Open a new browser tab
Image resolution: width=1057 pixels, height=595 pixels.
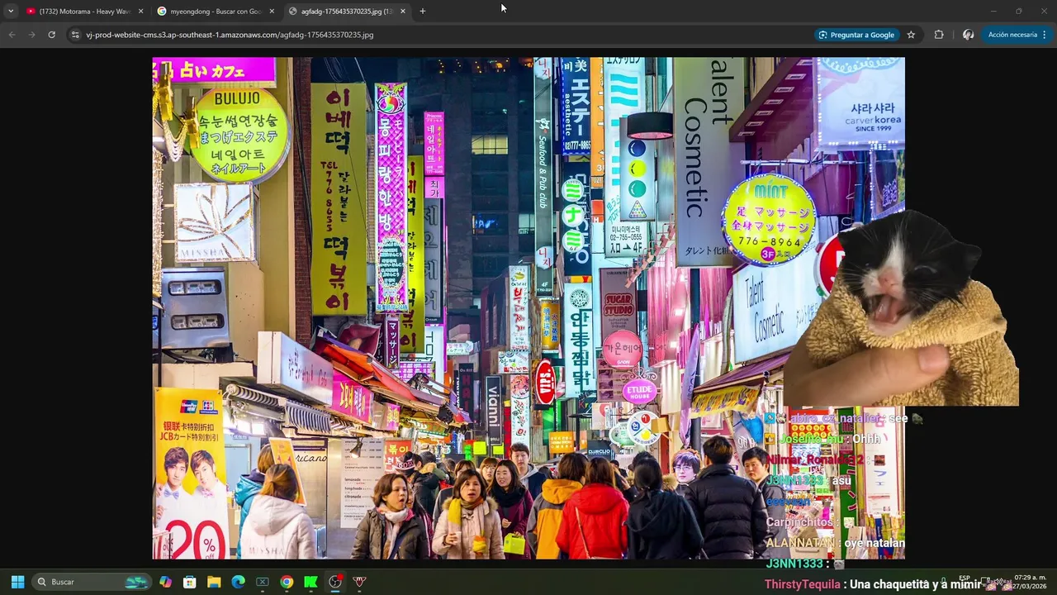tap(422, 11)
